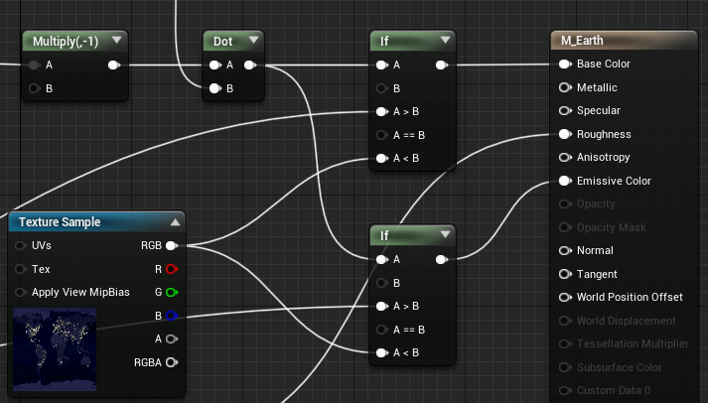The image size is (708, 403).
Task: Click the upper If node A input pin
Action: pos(382,65)
